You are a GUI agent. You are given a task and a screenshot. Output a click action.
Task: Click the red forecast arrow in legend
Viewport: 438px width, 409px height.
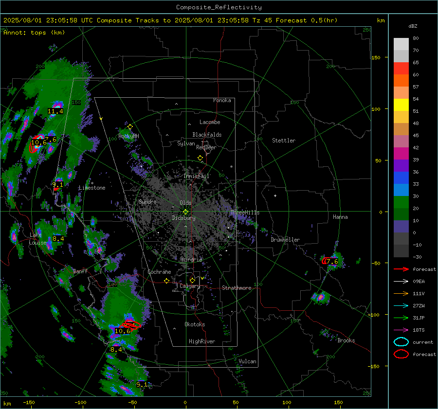tap(401, 269)
